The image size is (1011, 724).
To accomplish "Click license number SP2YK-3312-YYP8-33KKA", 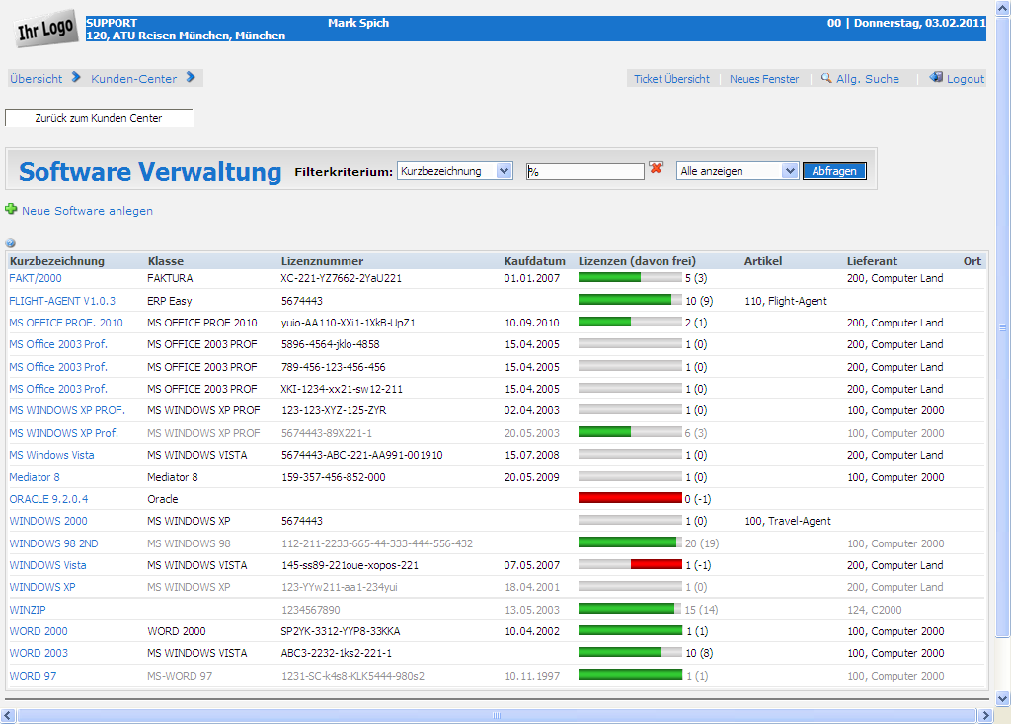I will click(341, 631).
